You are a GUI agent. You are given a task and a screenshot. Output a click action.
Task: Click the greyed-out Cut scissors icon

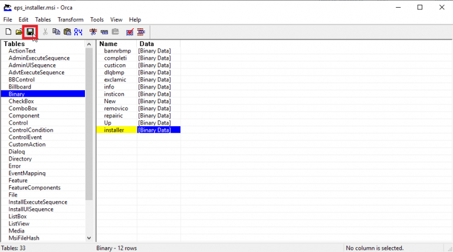[x=45, y=32]
